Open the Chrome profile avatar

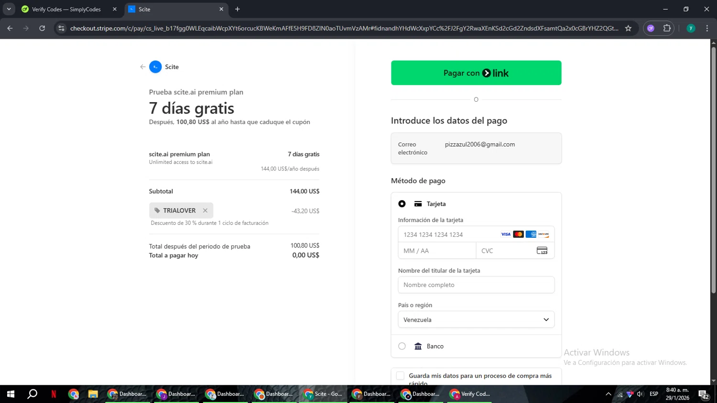[691, 28]
